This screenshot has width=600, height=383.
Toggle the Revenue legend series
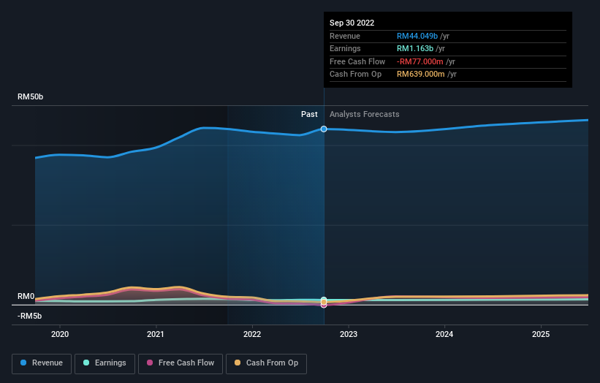(42, 363)
